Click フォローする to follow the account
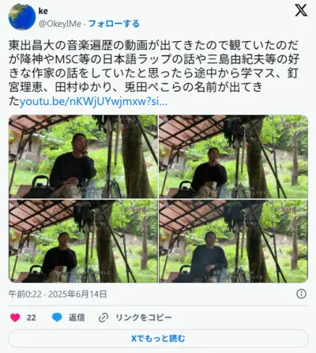316x353 pixels. pos(114,24)
